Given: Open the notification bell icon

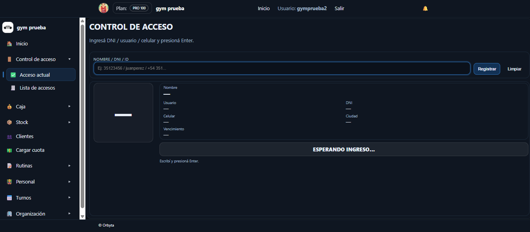Looking at the screenshot, I should coord(425,8).
